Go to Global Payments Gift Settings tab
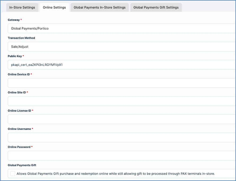This screenshot has height=181, width=236. click(156, 7)
